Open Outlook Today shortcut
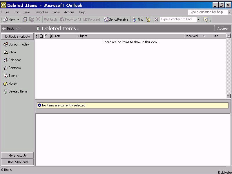232x174 pixels. (16, 44)
